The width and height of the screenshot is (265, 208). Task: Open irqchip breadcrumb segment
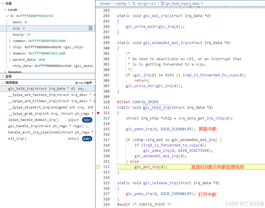coord(121,3)
